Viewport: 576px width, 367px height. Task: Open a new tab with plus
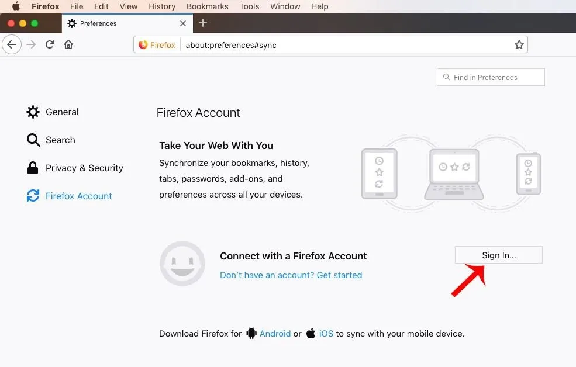[x=203, y=23]
